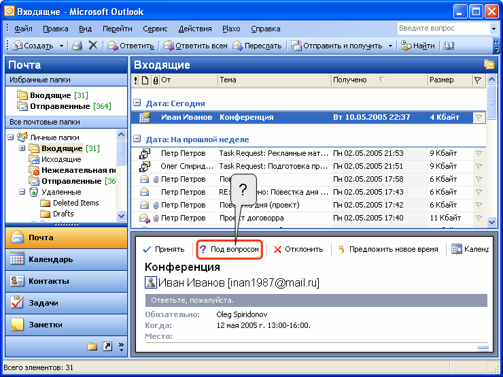The height and width of the screenshot is (377, 503).
Task: Switch to Задачи navigation pane
Action: click(66, 303)
